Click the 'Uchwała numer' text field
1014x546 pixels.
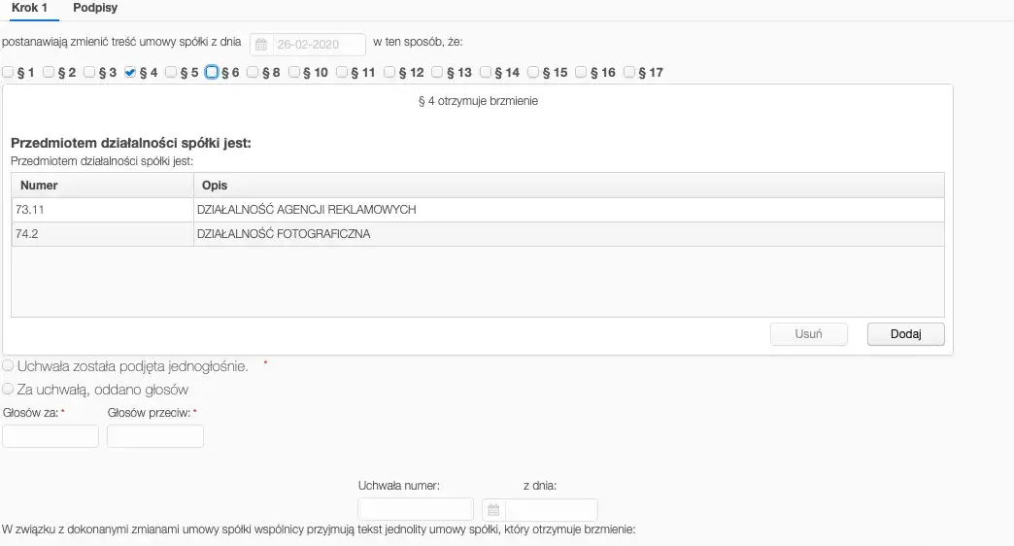416,510
